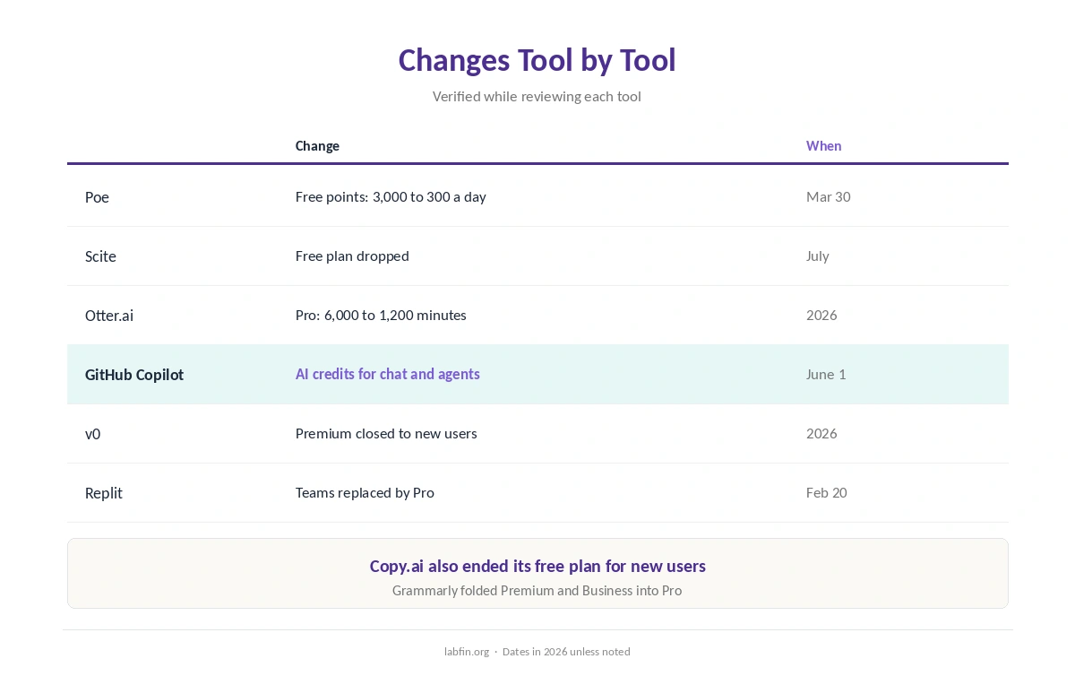Image resolution: width=1075 pixels, height=676 pixels.
Task: Click the 'Feb 20' date cell
Action: [x=826, y=492]
